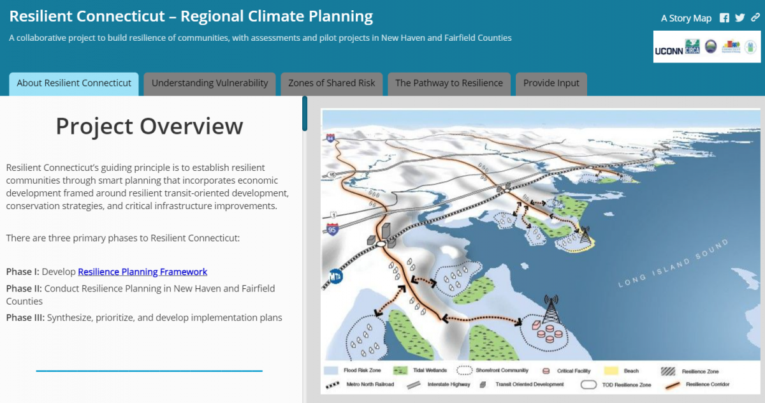Share the story map on Twitter

pos(739,18)
